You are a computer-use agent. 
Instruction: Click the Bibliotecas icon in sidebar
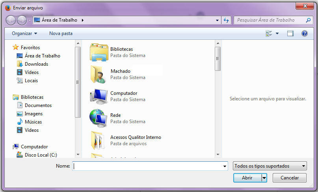[16, 97]
